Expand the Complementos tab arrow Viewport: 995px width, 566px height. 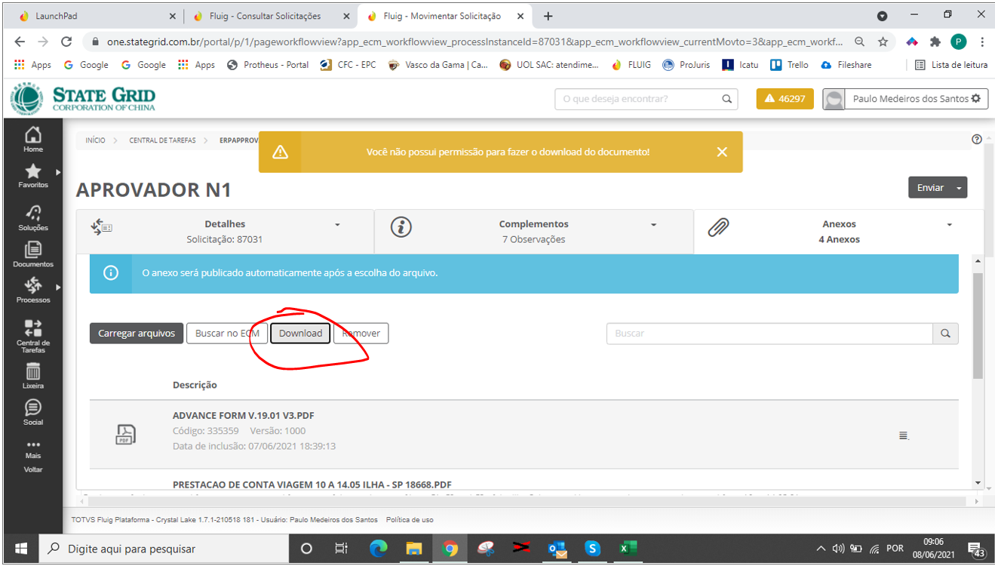click(x=653, y=225)
